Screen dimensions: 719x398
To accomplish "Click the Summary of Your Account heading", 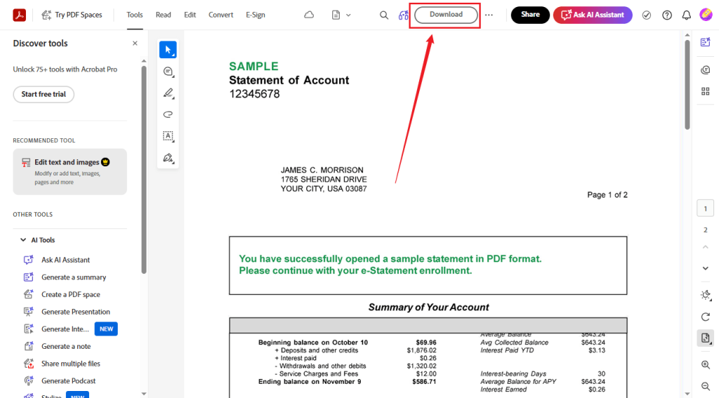I will (429, 307).
